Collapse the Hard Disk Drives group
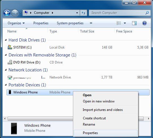 coord(6,40)
